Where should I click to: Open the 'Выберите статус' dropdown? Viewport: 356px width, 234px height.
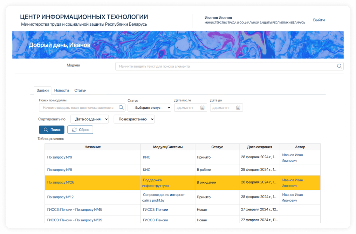(x=149, y=108)
